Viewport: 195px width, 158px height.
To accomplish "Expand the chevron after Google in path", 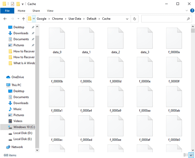I will tap(49, 19).
